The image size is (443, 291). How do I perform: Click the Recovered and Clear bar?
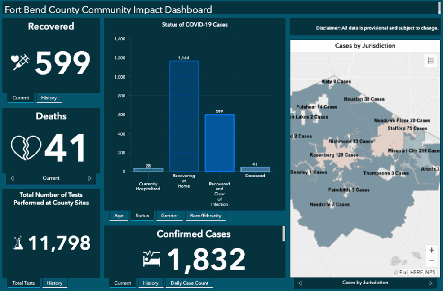(x=220, y=143)
